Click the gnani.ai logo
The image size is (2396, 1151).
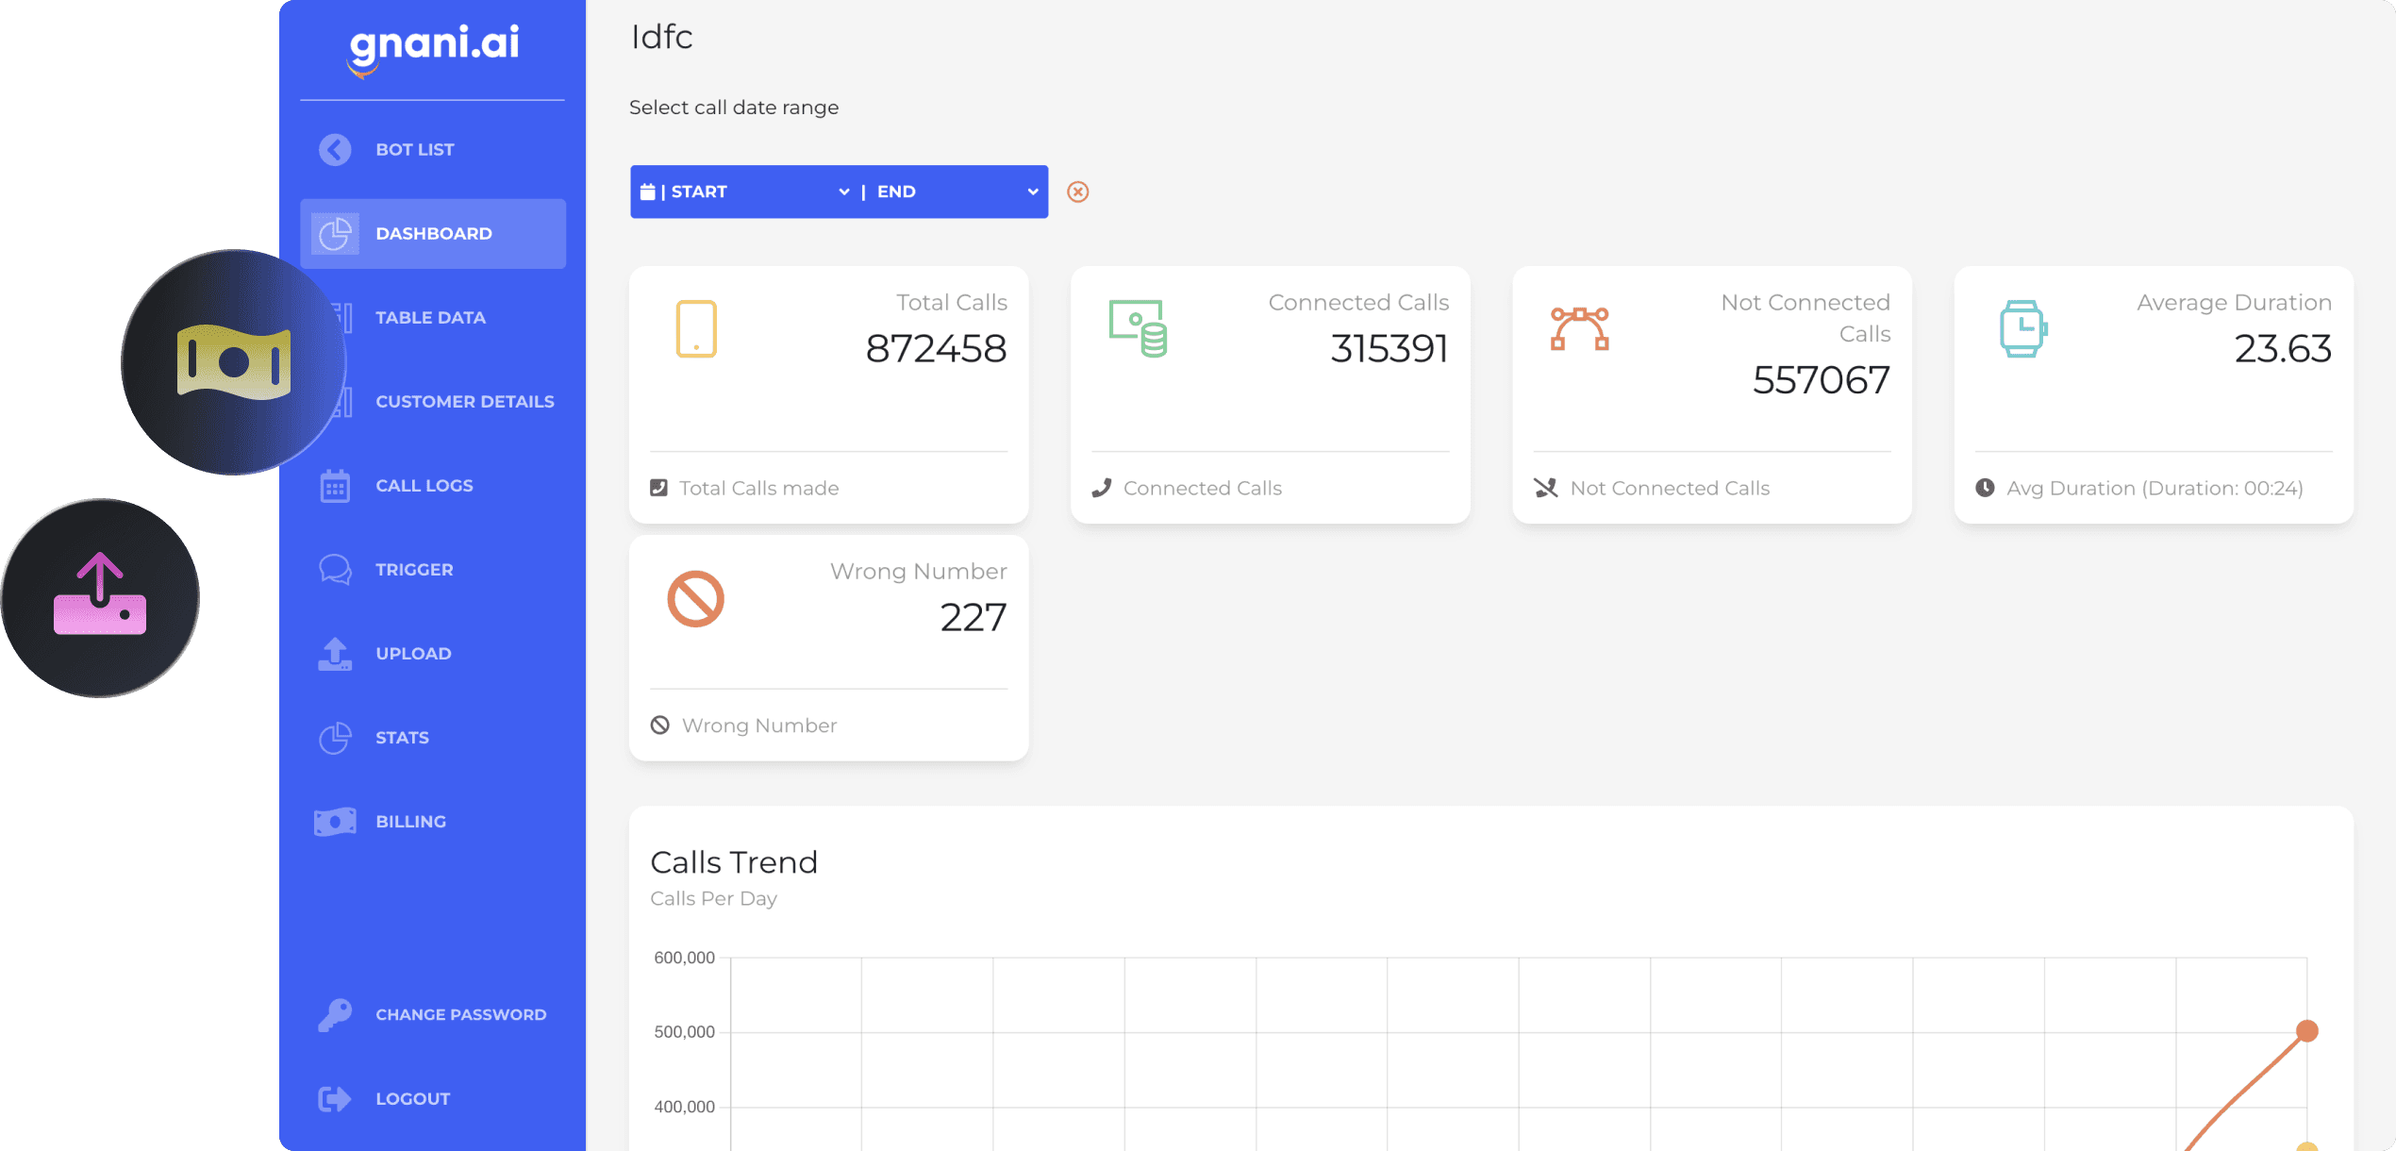pos(433,47)
